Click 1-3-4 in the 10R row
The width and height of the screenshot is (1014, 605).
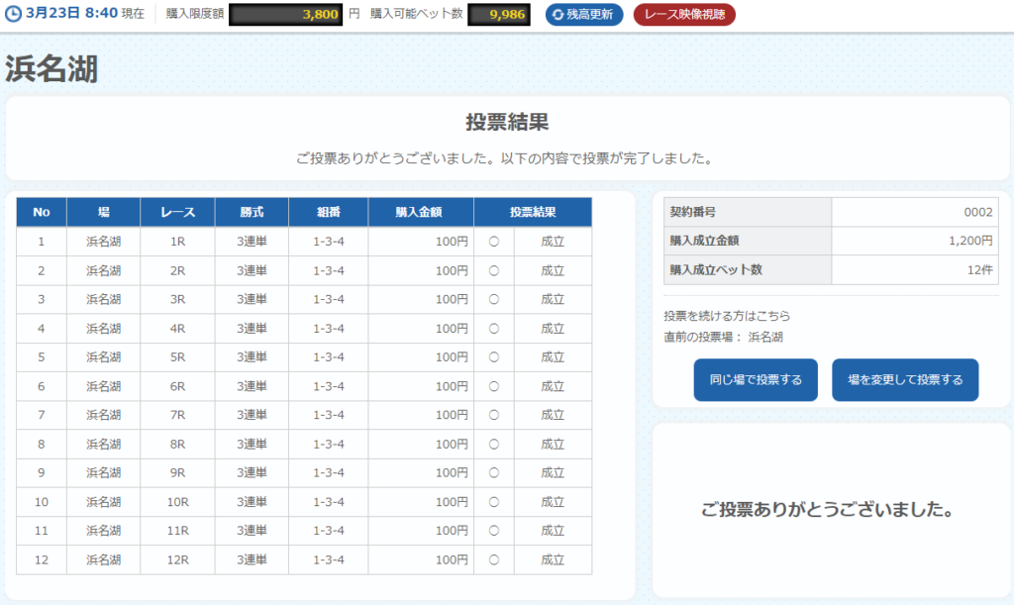coord(329,502)
